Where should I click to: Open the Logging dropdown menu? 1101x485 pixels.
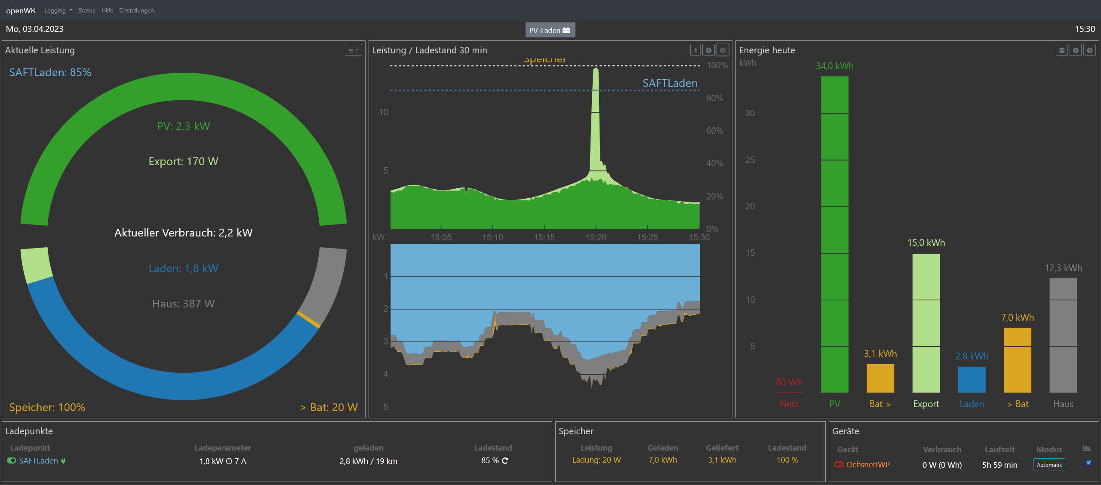point(58,10)
